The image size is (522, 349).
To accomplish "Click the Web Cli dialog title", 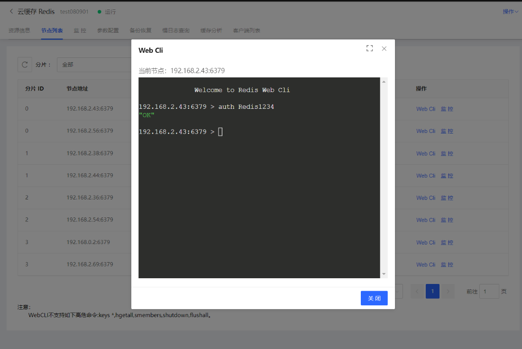I will pos(151,50).
